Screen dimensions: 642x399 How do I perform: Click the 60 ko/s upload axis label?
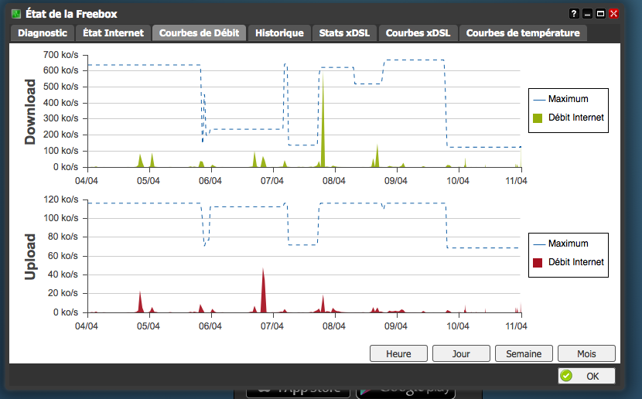click(x=63, y=256)
